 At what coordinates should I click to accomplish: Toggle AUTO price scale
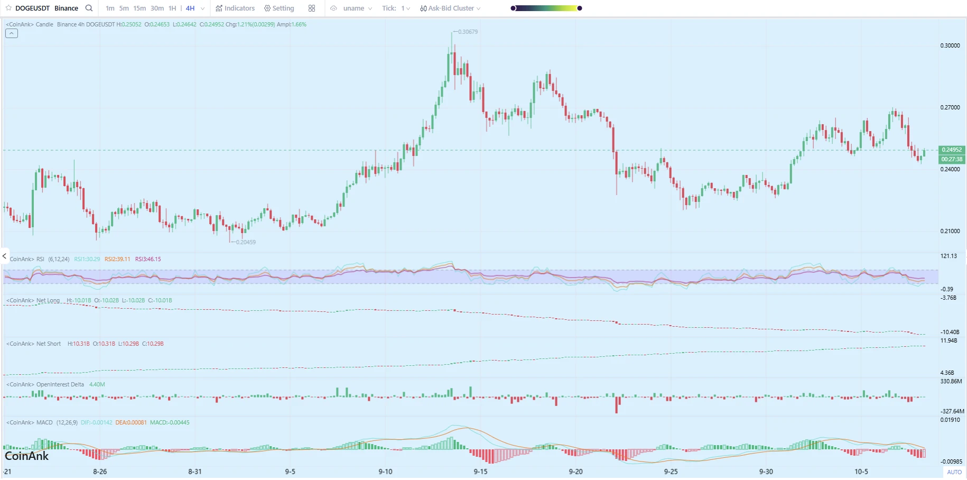tap(954, 472)
